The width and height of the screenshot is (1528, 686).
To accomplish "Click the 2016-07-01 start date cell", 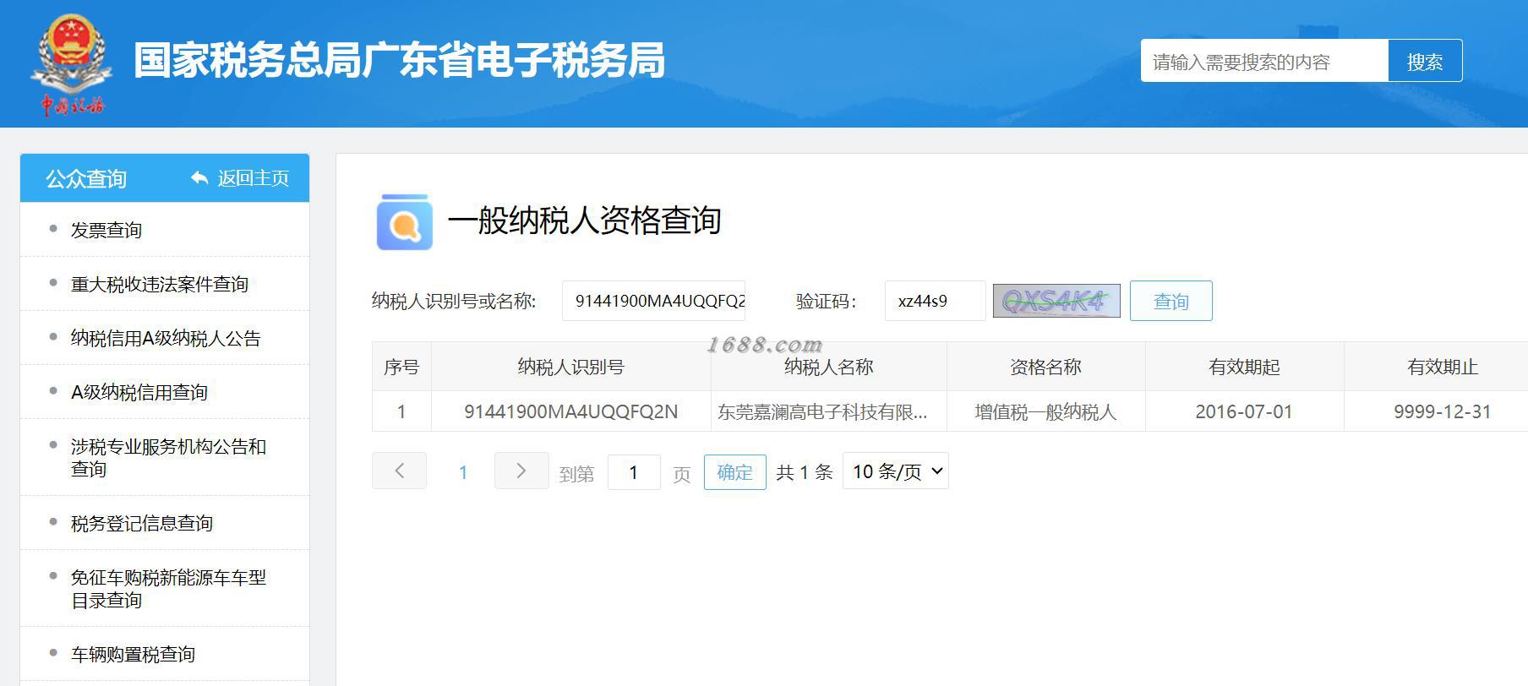I will (x=1244, y=411).
